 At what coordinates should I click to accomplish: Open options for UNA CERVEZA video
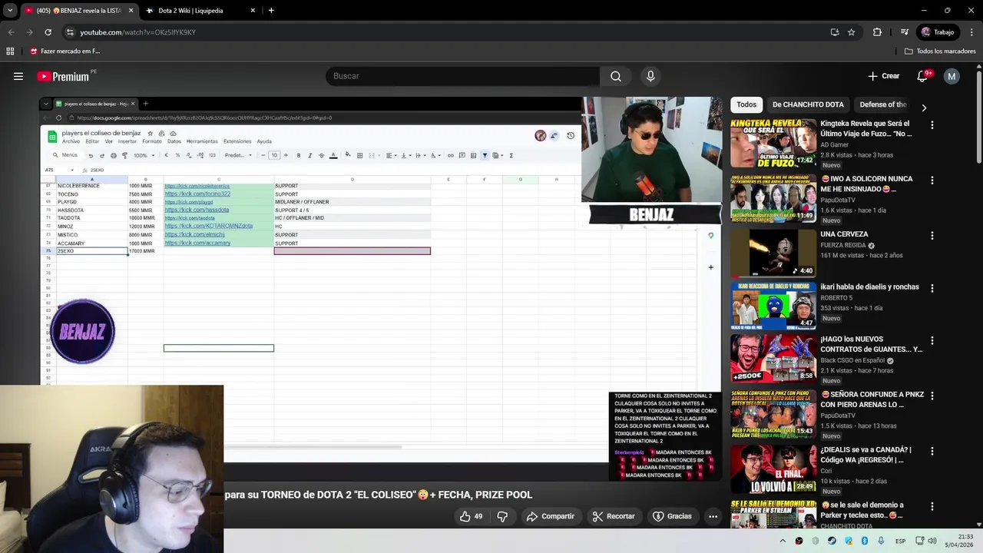pos(932,235)
